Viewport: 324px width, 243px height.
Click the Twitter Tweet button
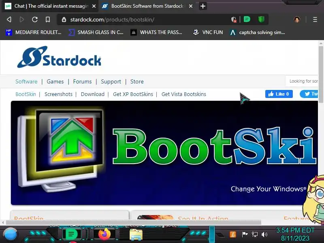point(309,94)
